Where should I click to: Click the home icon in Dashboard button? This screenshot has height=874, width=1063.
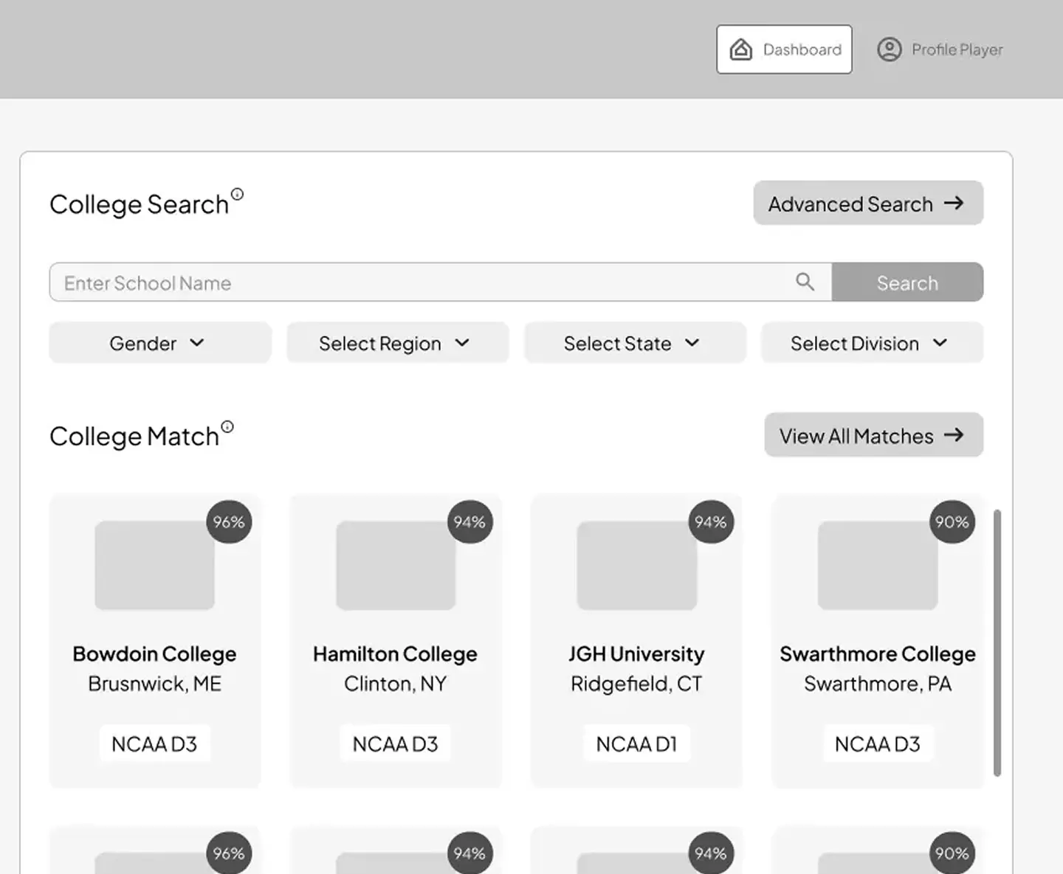click(x=741, y=49)
